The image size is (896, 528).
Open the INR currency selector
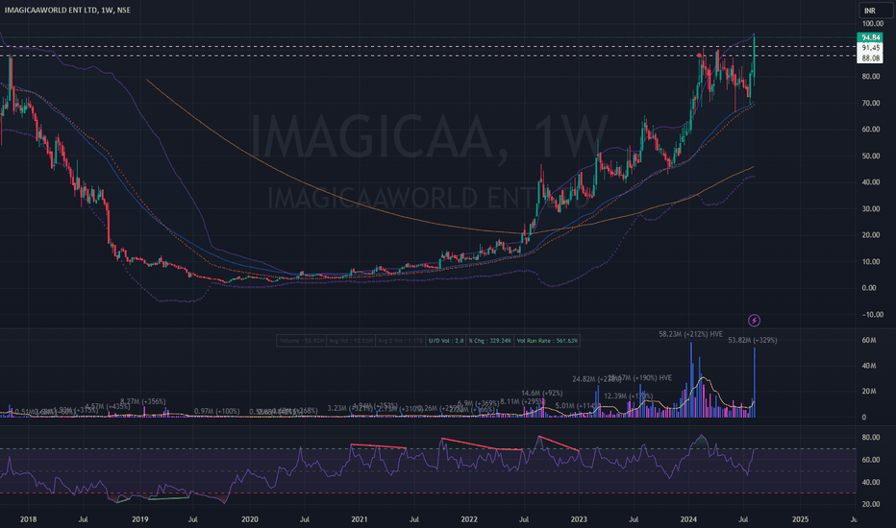tap(876, 11)
